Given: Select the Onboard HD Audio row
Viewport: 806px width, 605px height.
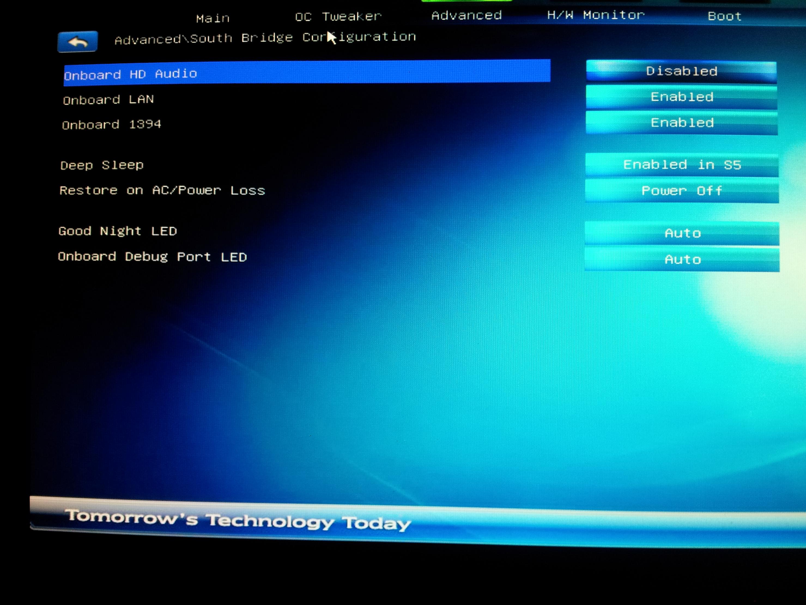Looking at the screenshot, I should tap(307, 73).
